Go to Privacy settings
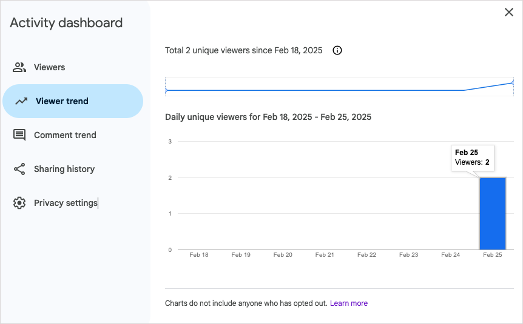 73,203
